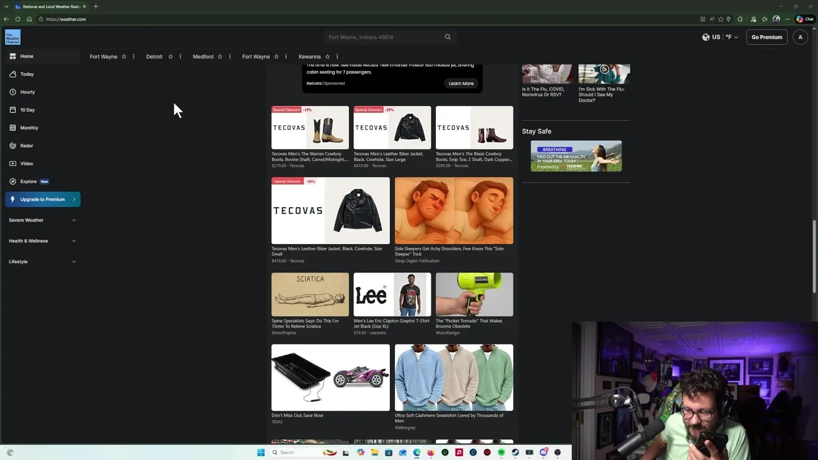Toggle the Detroit favorite star
Viewport: 818px width, 460px height.
coord(171,57)
